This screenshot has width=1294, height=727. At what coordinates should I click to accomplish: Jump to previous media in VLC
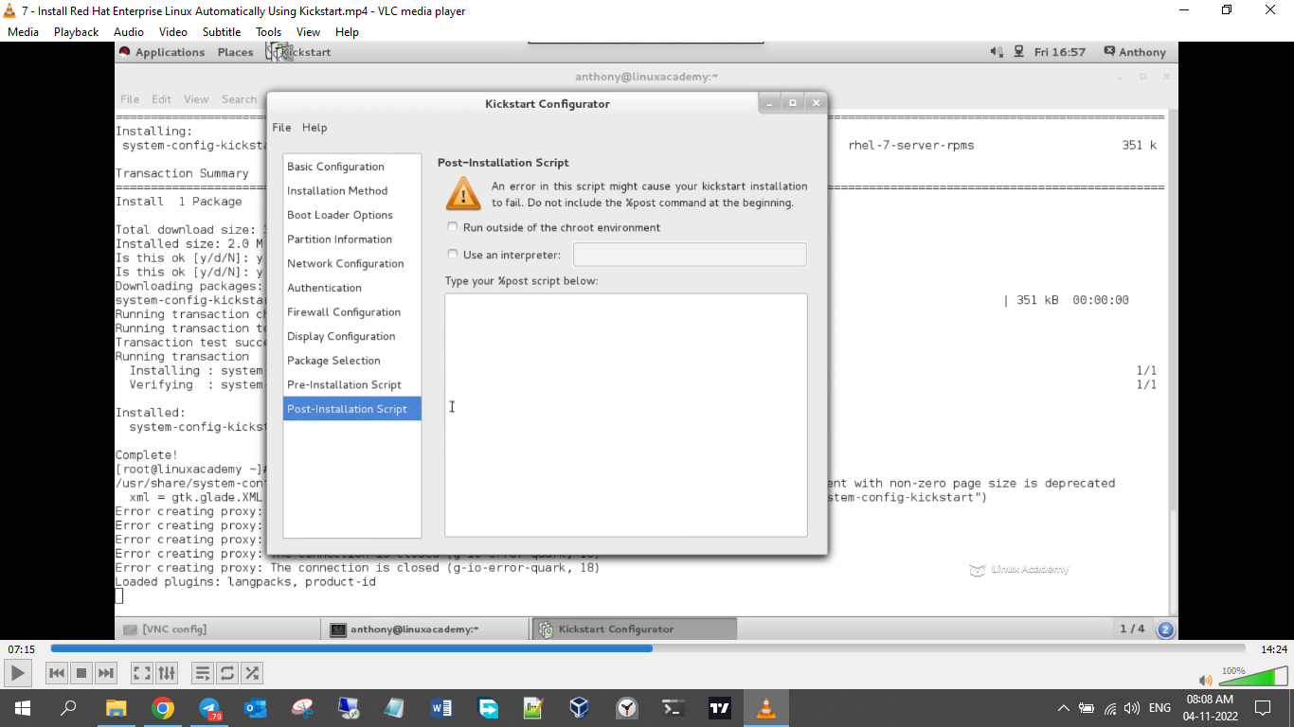click(x=57, y=673)
